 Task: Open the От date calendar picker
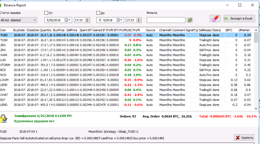(x=67, y=20)
